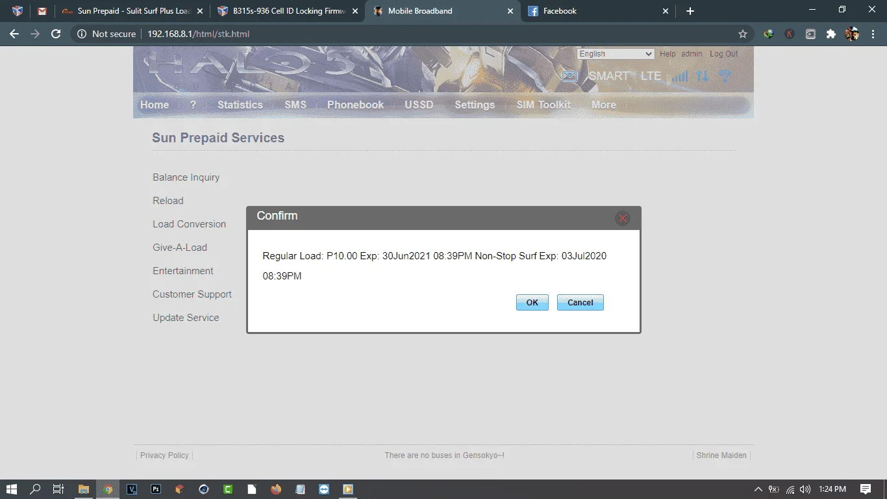Screen dimensions: 887x499
Task: Log Out of the router page
Action: click(723, 54)
